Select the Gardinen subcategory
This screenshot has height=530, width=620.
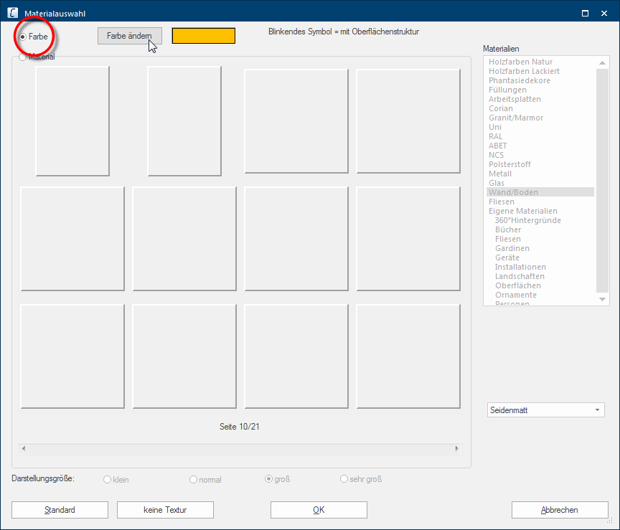click(512, 248)
